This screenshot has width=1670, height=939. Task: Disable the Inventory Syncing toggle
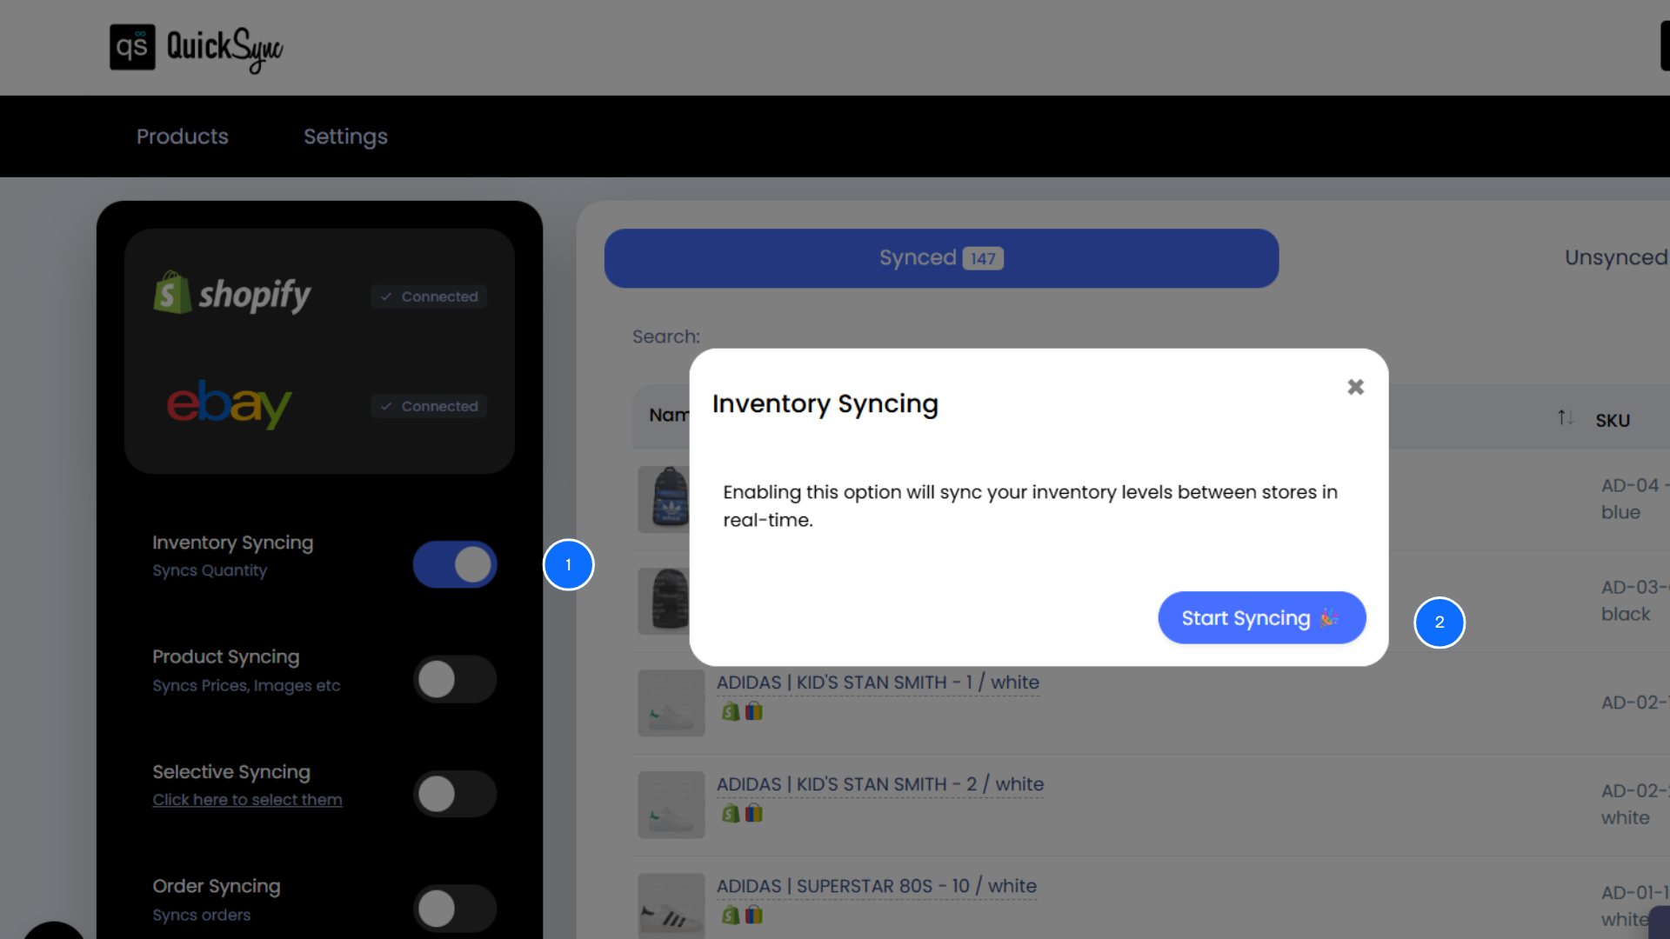pyautogui.click(x=455, y=564)
